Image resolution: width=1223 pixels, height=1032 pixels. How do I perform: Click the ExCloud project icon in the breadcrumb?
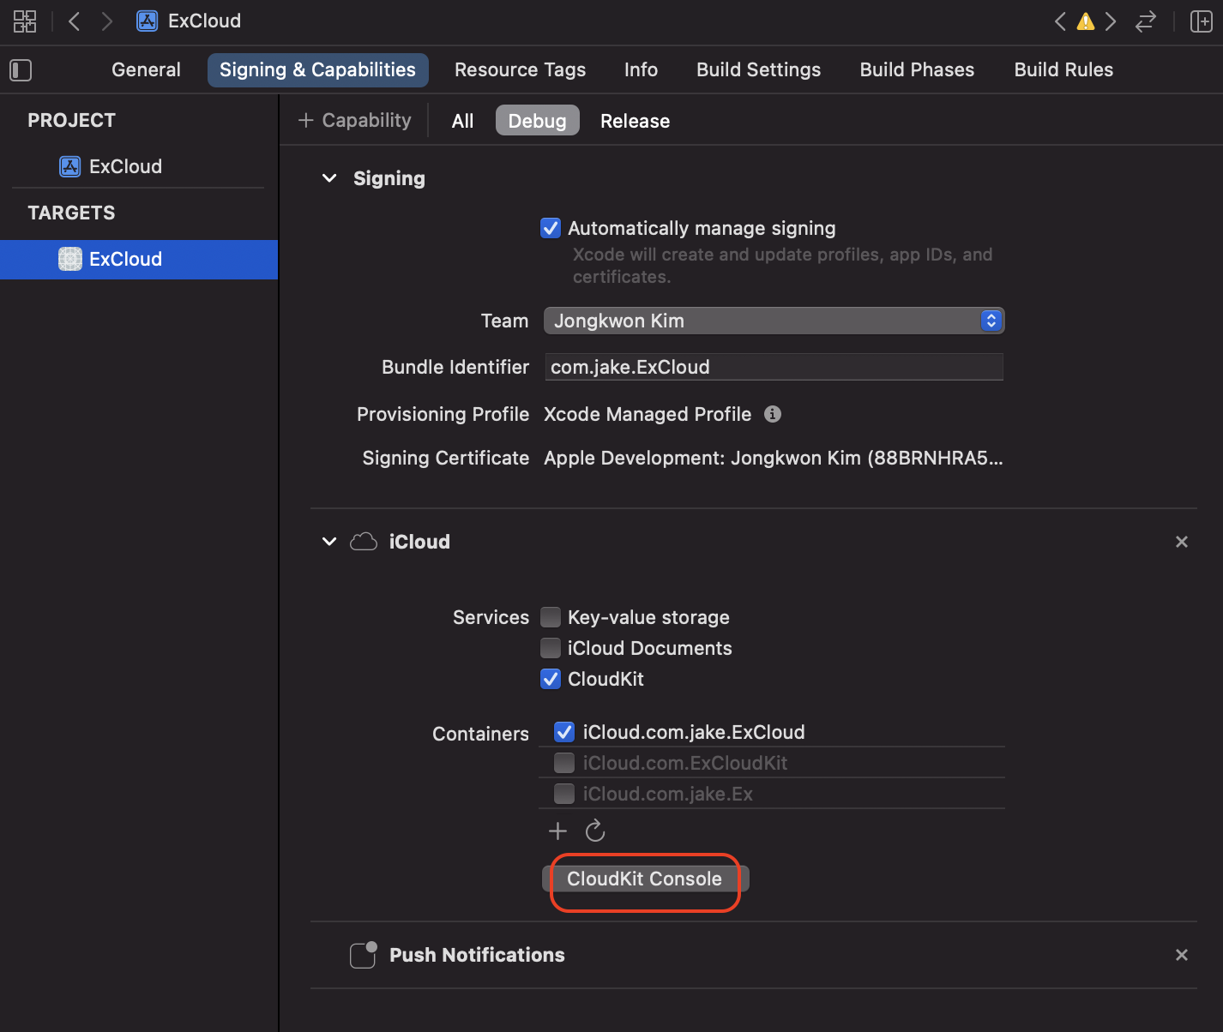coord(148,21)
